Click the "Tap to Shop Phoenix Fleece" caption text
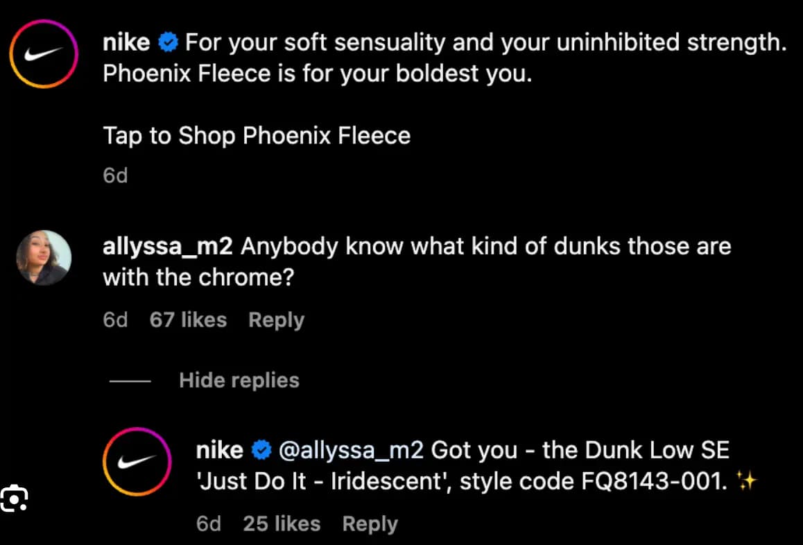This screenshot has width=803, height=545. (x=257, y=136)
